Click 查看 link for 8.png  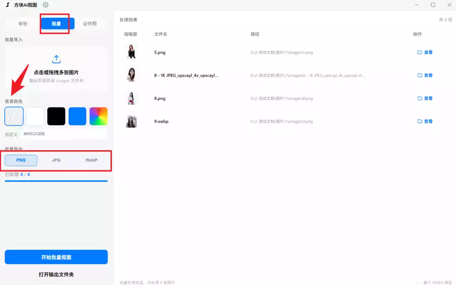(x=428, y=99)
